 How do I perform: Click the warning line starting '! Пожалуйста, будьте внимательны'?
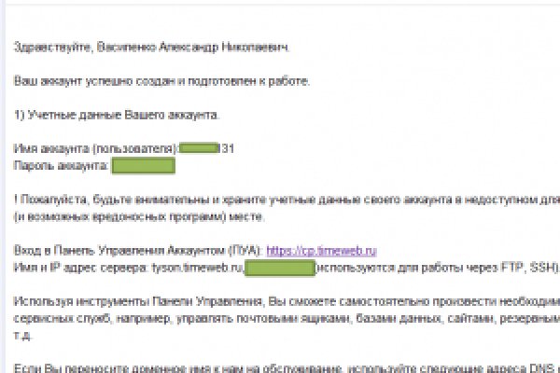(287, 200)
